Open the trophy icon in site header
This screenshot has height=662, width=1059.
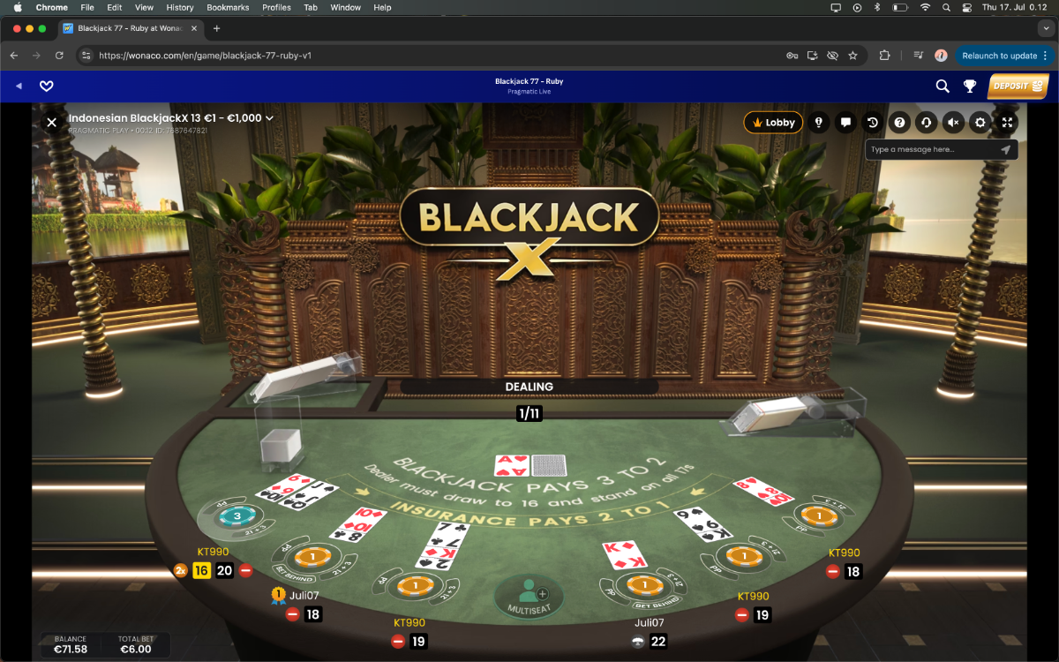coord(970,86)
